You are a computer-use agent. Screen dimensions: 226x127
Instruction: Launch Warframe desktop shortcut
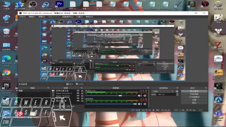218,60
